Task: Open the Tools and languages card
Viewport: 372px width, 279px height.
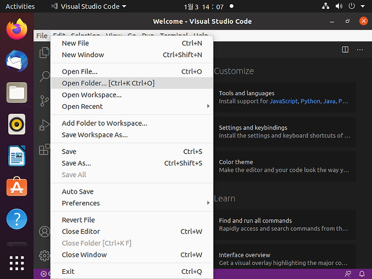Action: pos(285,97)
